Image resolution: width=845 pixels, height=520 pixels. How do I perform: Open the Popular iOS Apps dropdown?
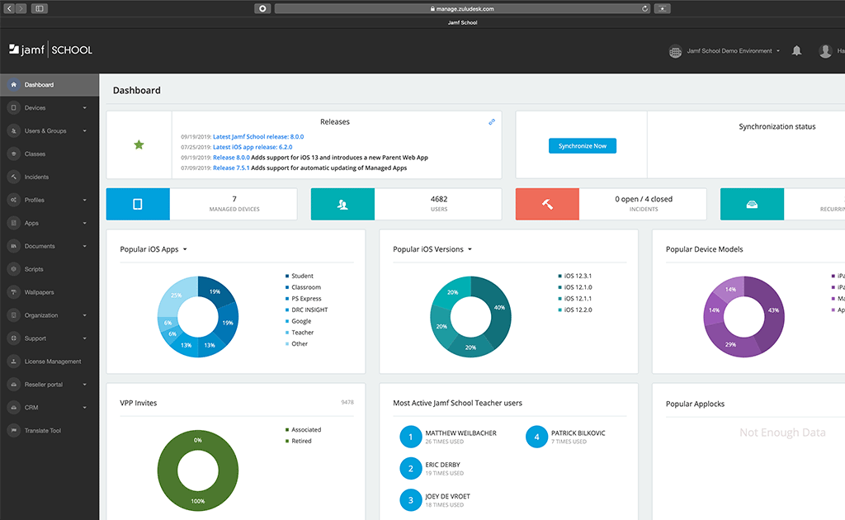(x=153, y=249)
